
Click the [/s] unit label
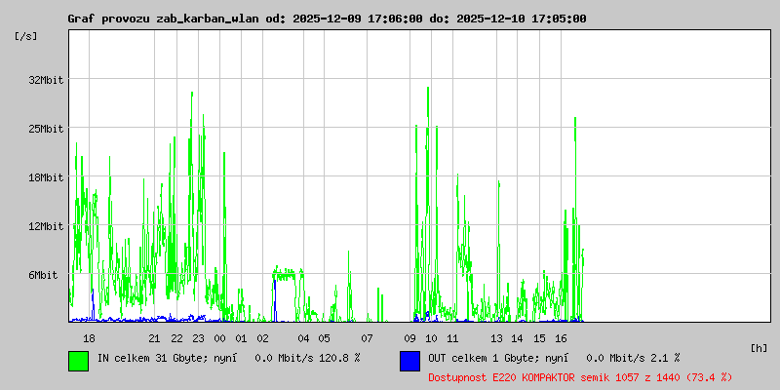tap(26, 36)
